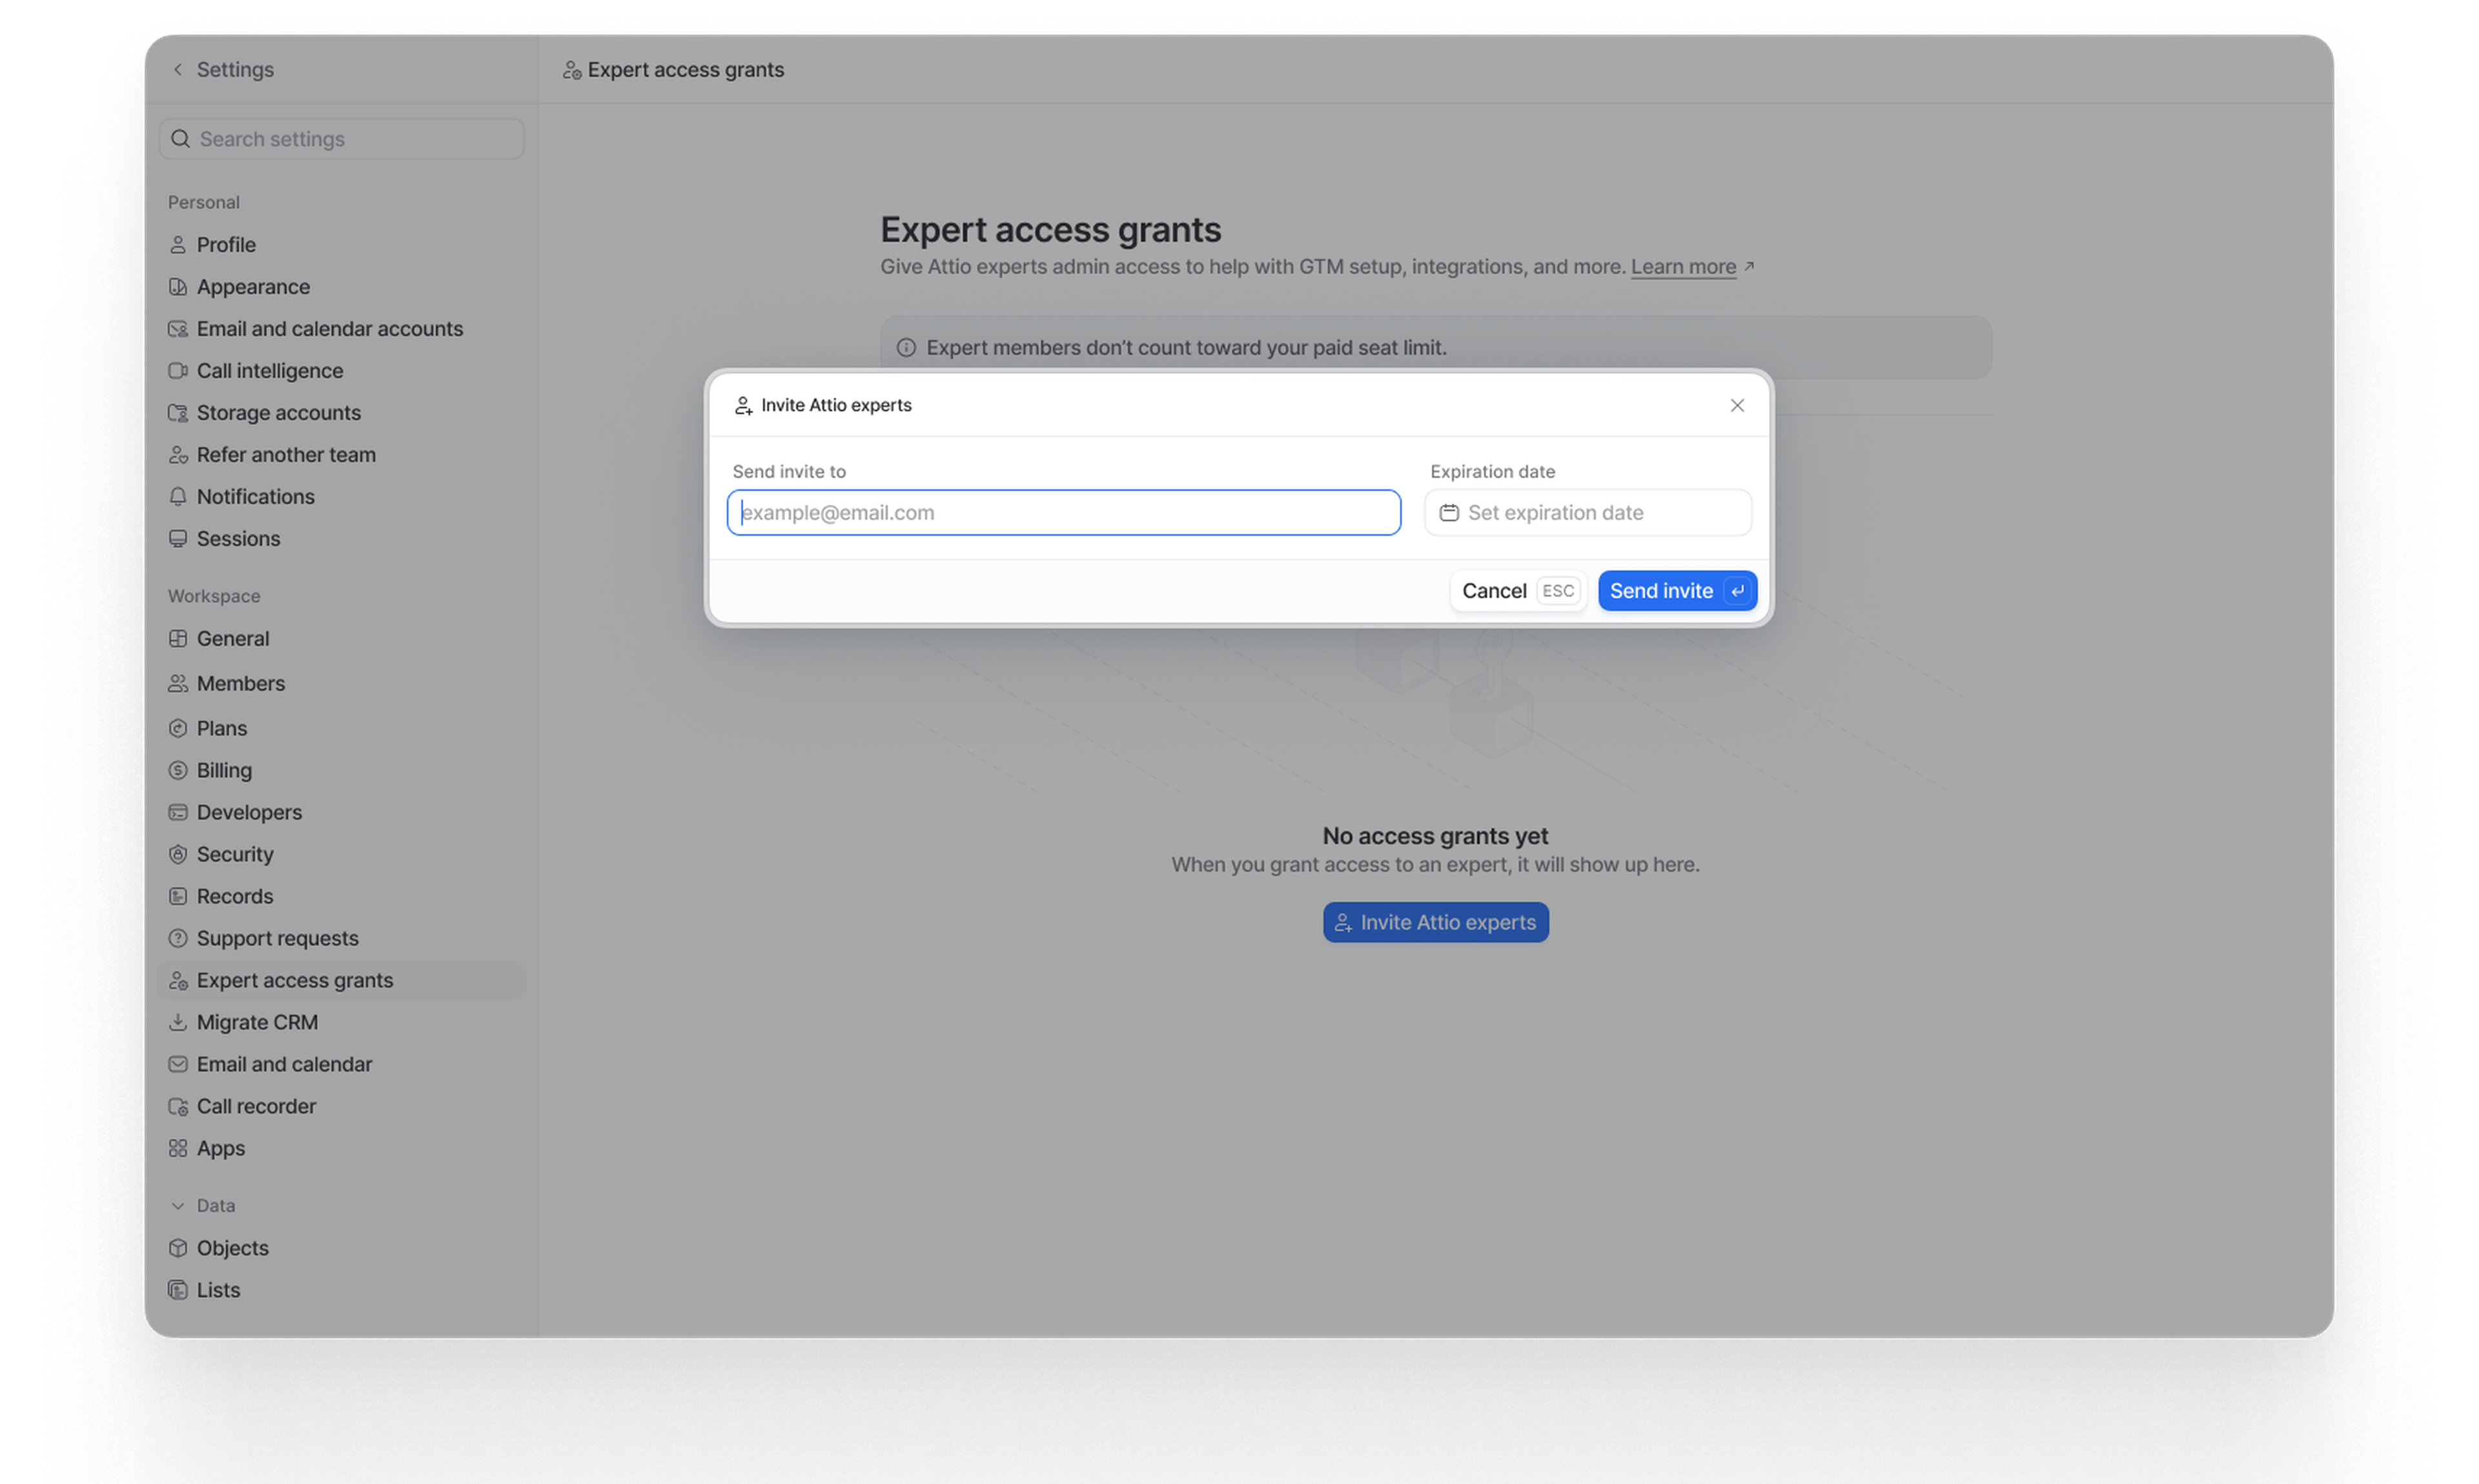The image size is (2479, 1484).
Task: Click calendar icon in expiration date field
Action: pyautogui.click(x=1449, y=513)
